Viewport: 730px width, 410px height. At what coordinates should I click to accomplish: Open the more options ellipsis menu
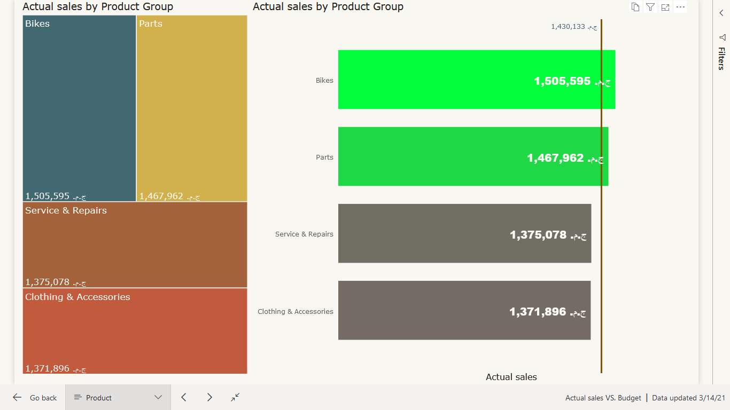pyautogui.click(x=680, y=7)
